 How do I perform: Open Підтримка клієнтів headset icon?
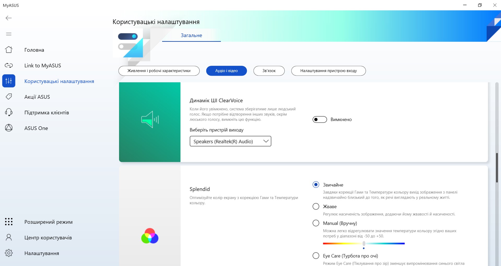click(x=9, y=112)
